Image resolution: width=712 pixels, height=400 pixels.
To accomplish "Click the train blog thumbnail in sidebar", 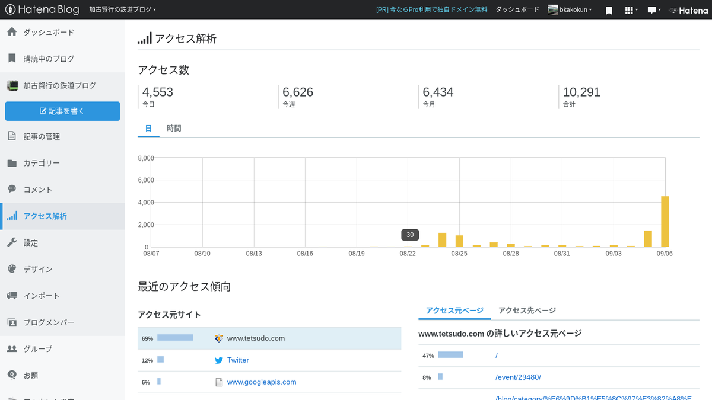I will click(12, 85).
